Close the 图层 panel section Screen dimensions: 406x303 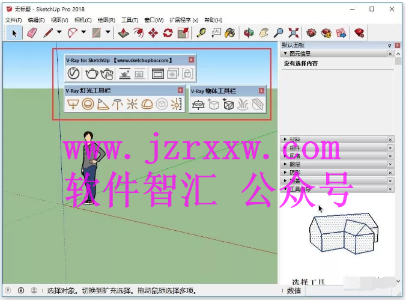pyautogui.click(x=390, y=164)
